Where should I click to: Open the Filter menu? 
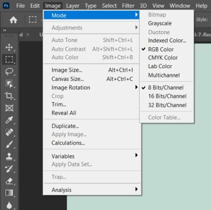[128, 6]
